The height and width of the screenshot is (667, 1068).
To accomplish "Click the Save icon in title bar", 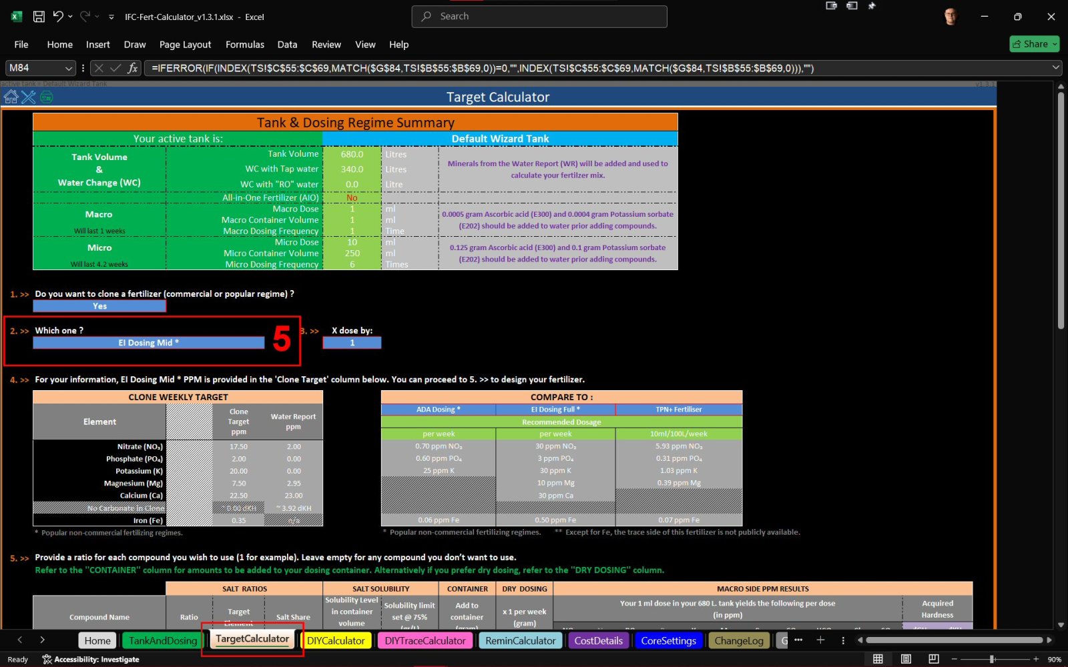I will (x=39, y=17).
